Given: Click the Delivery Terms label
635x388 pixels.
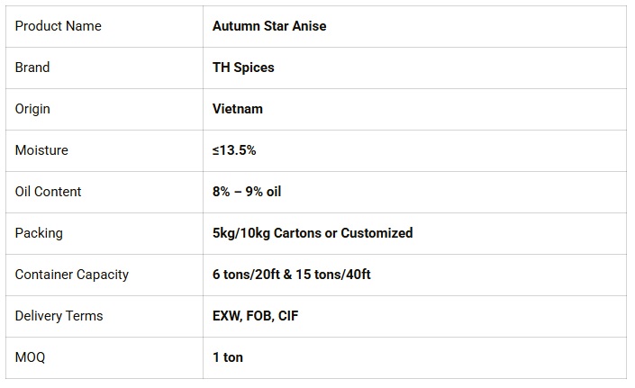Looking at the screenshot, I should coord(59,316).
